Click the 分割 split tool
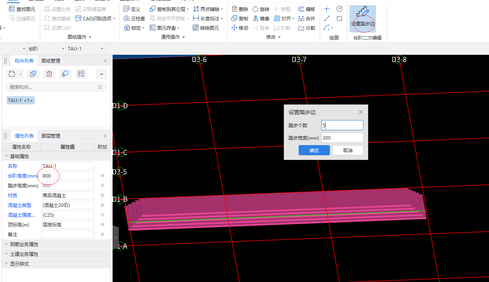The width and height of the screenshot is (489, 282). point(306,28)
